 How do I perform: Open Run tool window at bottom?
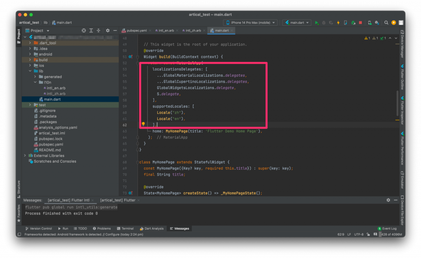pyautogui.click(x=63, y=228)
